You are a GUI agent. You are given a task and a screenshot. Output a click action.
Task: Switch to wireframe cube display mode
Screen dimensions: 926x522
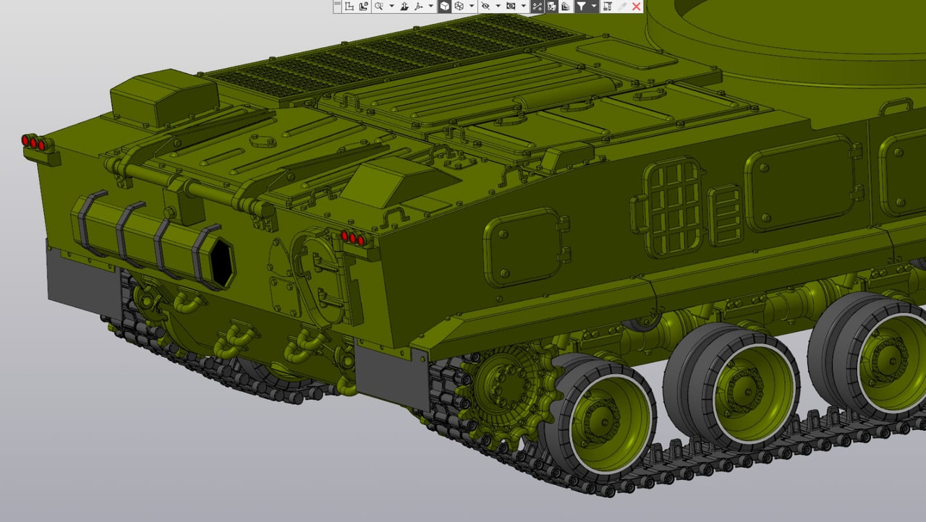click(x=459, y=6)
